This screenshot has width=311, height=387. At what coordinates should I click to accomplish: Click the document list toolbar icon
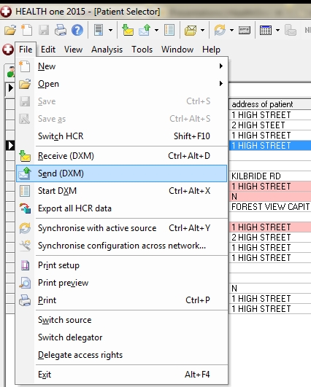tap(99, 30)
